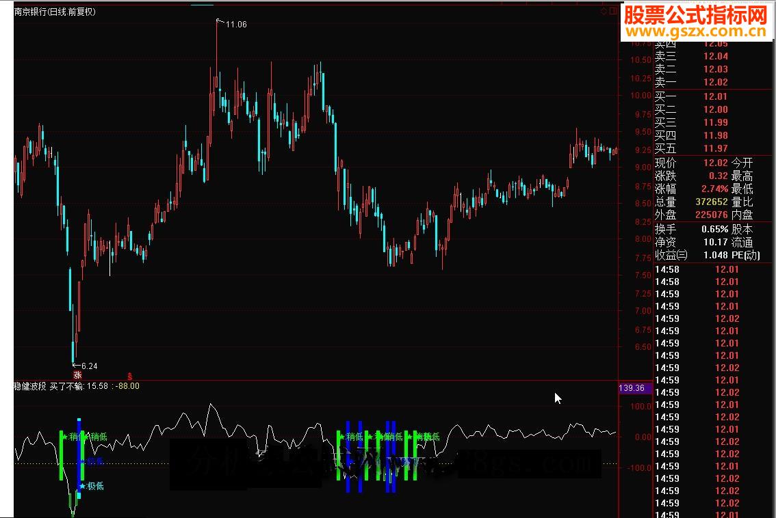
Task: Click the 总量 372652 volume value
Action: (x=712, y=202)
